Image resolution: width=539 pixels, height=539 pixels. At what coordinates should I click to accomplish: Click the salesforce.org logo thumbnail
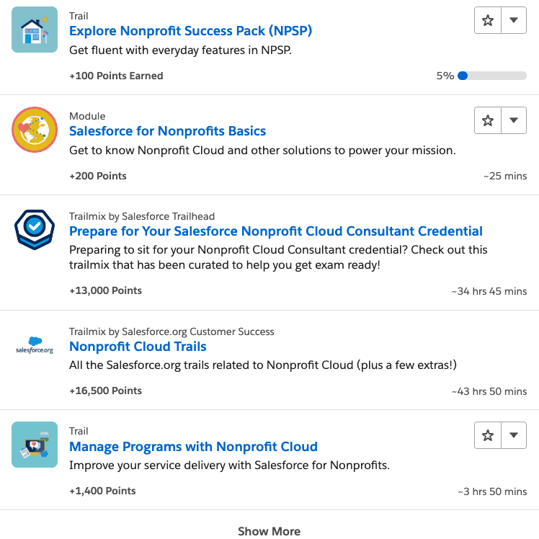coord(35,345)
